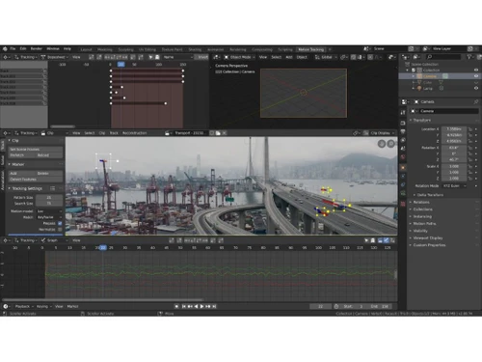Viewport: 482px width, 362px height.
Task: Toggle Lamp visibility eye in outliner
Action: (476, 88)
